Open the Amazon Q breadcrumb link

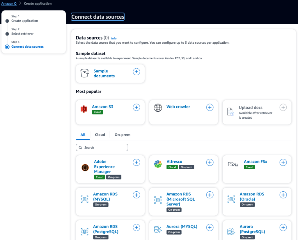pos(9,3)
